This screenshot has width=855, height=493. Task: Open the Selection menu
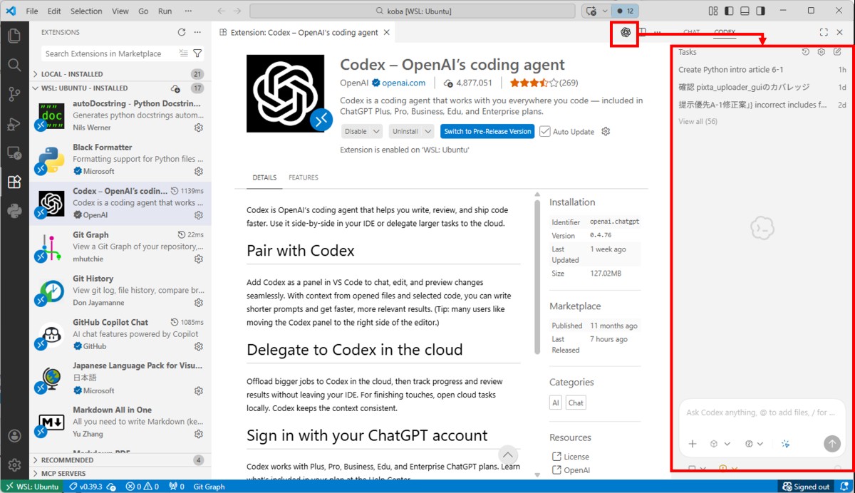tap(86, 11)
